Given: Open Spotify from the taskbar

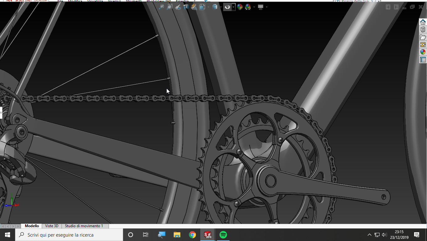Looking at the screenshot, I should pos(223,235).
